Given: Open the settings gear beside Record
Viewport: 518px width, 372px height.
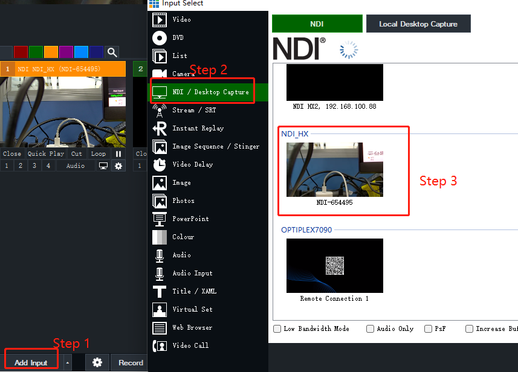Looking at the screenshot, I should (97, 362).
